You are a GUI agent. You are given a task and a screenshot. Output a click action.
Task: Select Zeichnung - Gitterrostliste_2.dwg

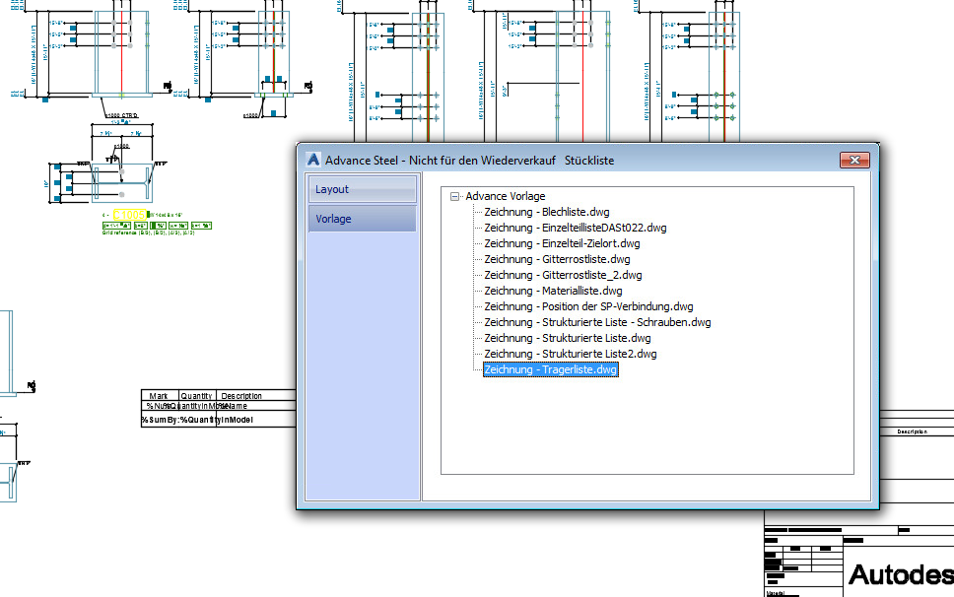coord(563,276)
